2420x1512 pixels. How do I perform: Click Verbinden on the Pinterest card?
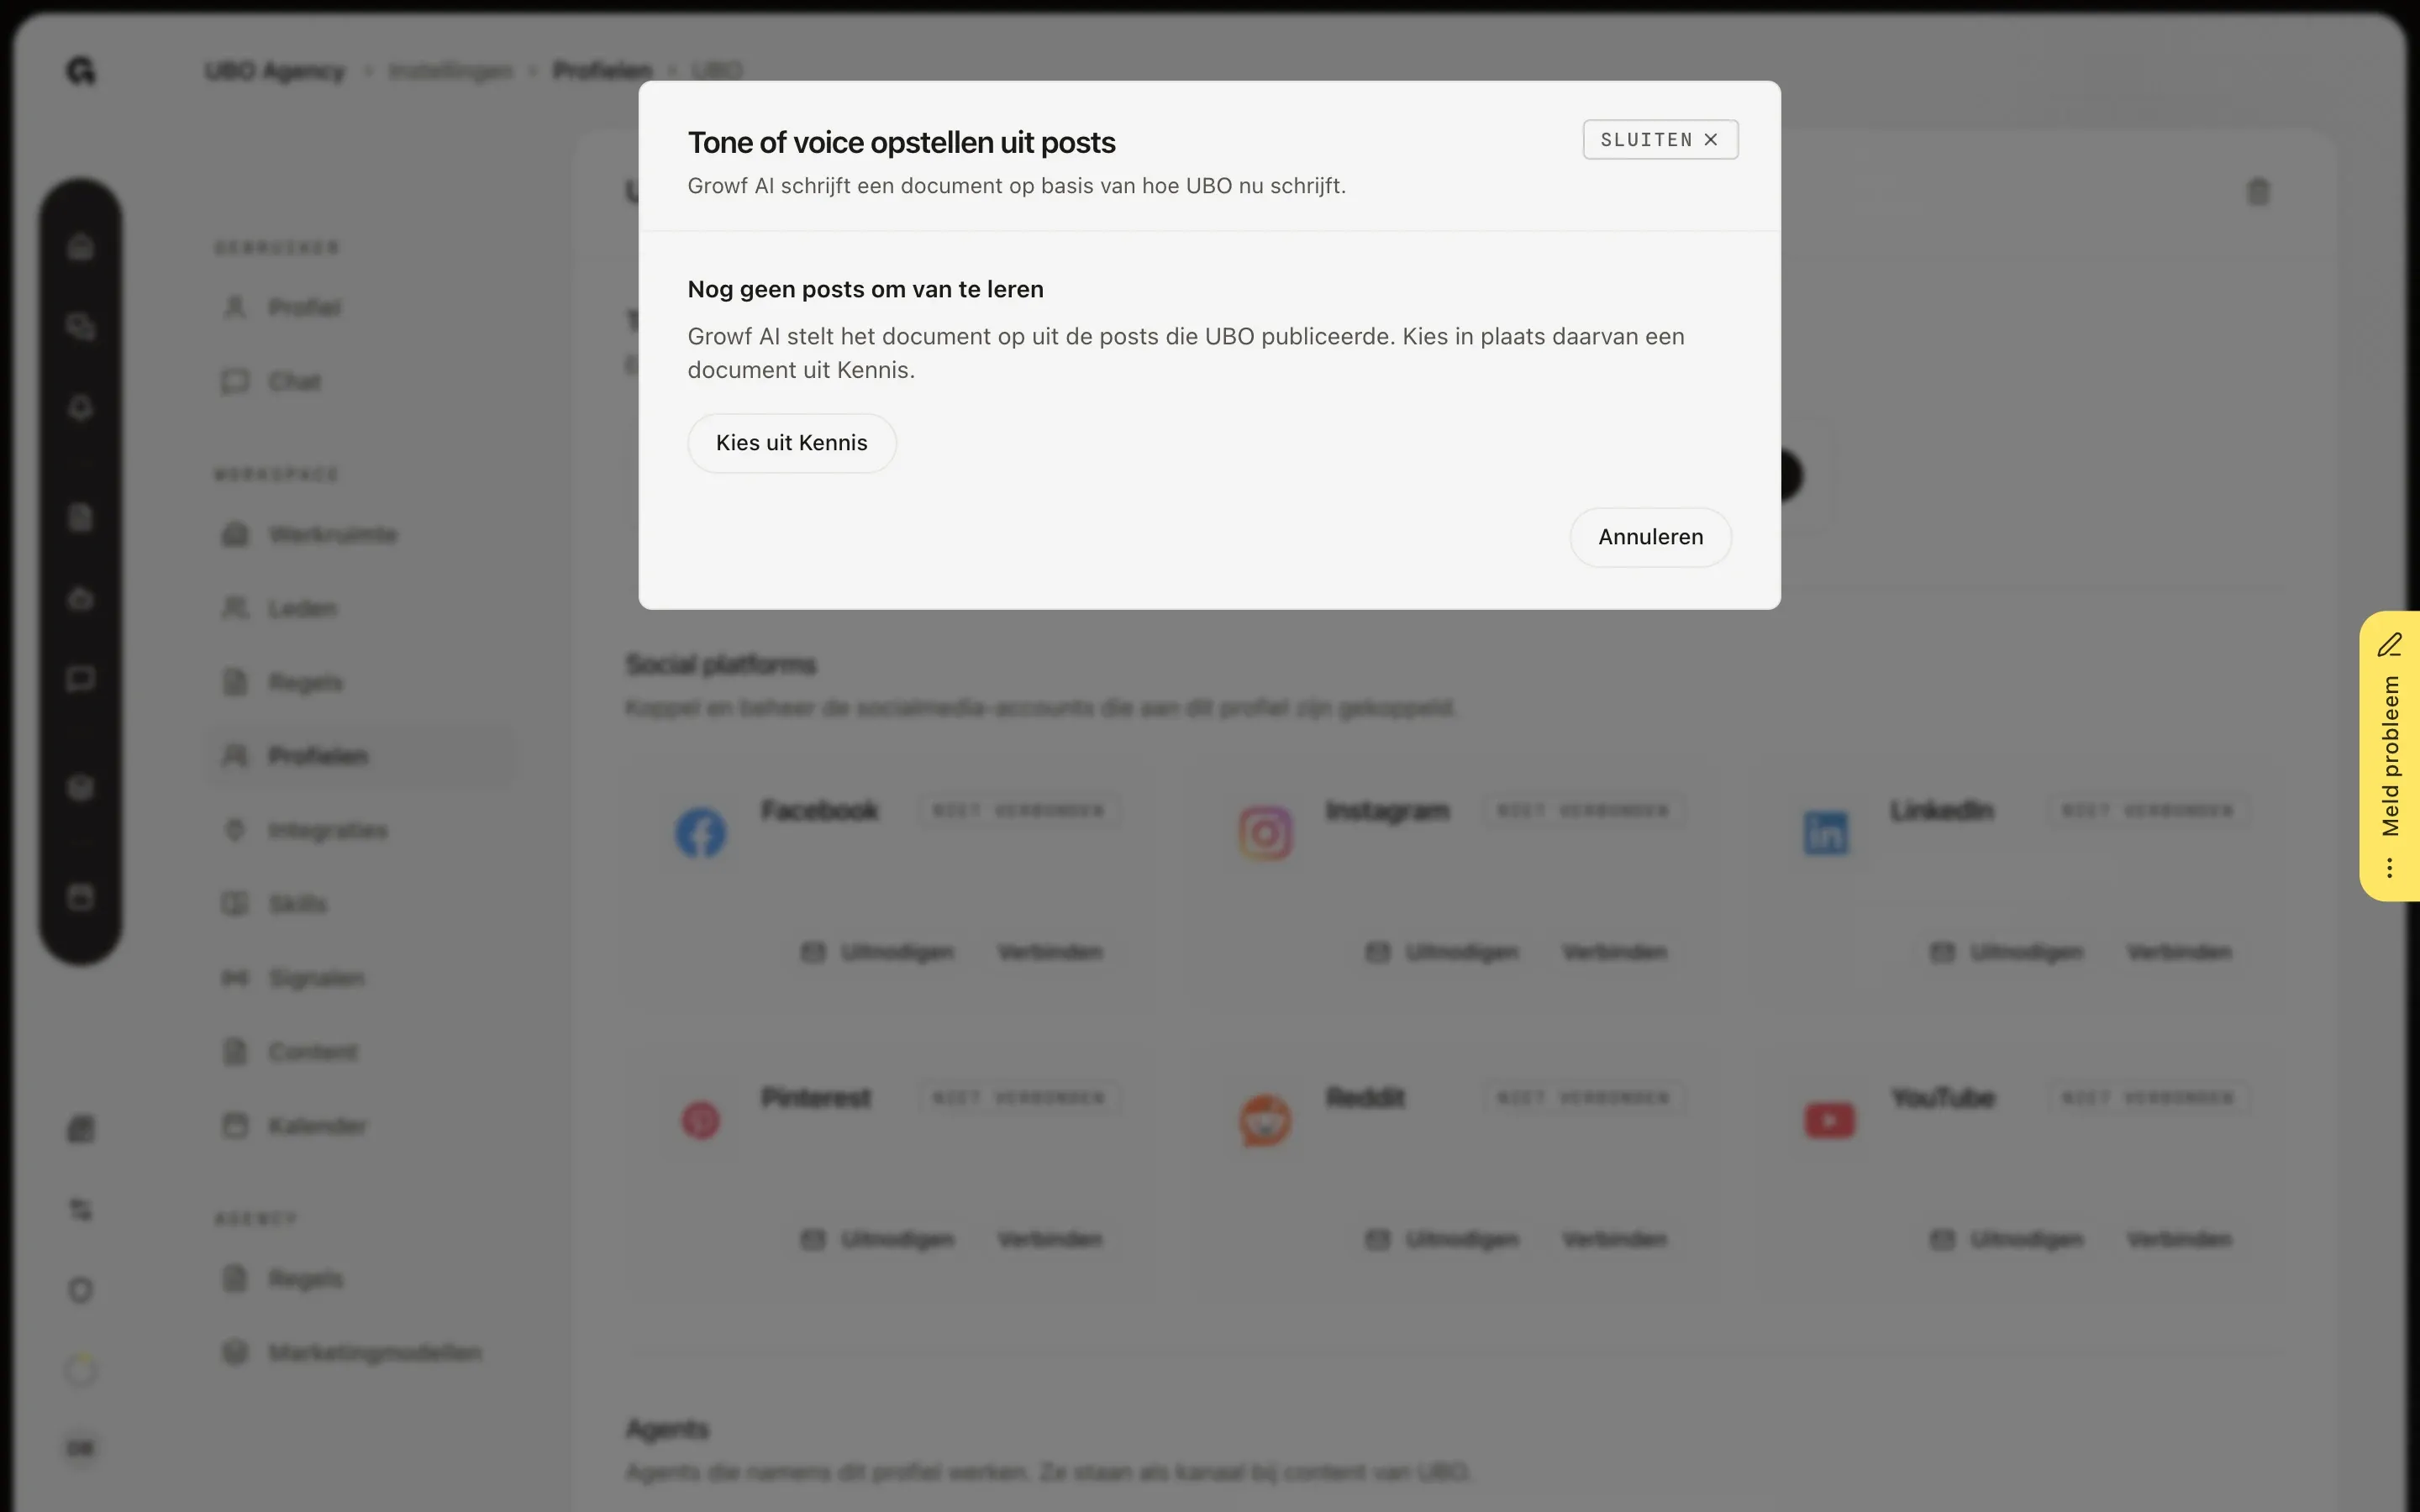coord(1050,1240)
